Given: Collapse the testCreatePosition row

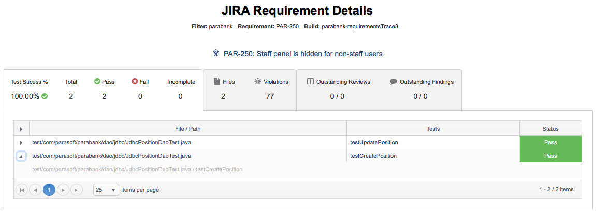Looking at the screenshot, I should 21,156.
